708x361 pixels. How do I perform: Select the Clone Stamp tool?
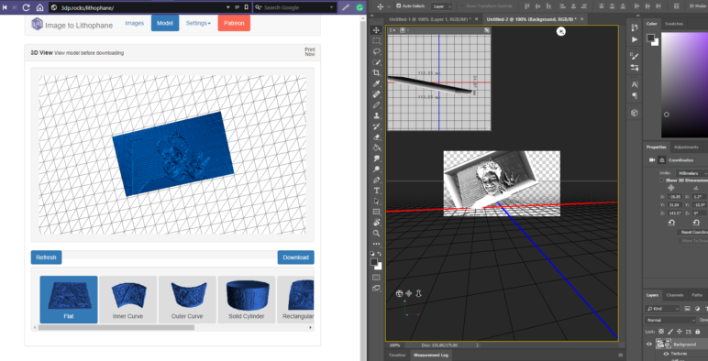[376, 116]
